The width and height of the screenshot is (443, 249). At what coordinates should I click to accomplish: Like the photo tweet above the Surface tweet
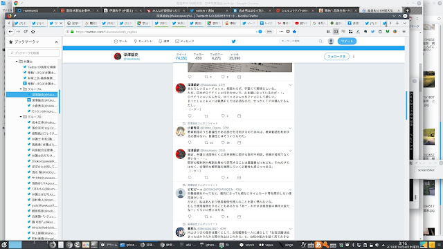pos(223,77)
